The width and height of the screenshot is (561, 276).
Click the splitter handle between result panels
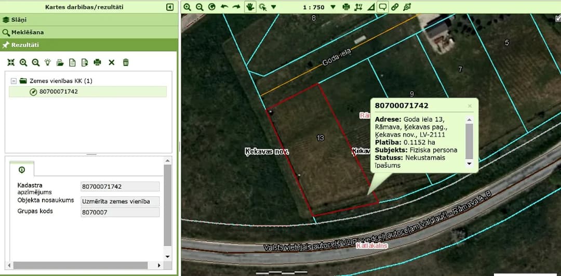[x=91, y=155]
